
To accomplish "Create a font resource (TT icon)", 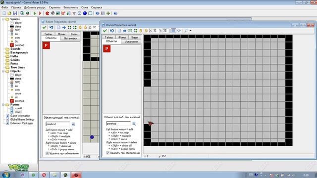I will pos(74,13).
